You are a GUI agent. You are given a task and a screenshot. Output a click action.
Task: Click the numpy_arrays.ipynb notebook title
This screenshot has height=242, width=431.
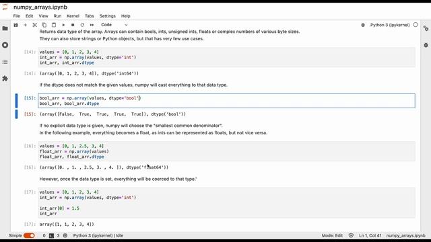40,7
